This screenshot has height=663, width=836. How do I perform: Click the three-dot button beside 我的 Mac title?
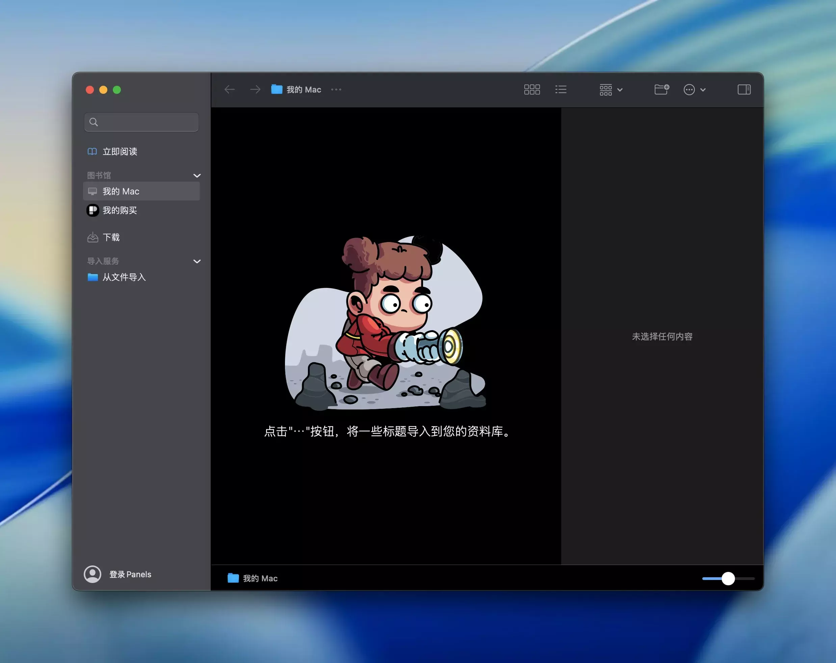336,89
